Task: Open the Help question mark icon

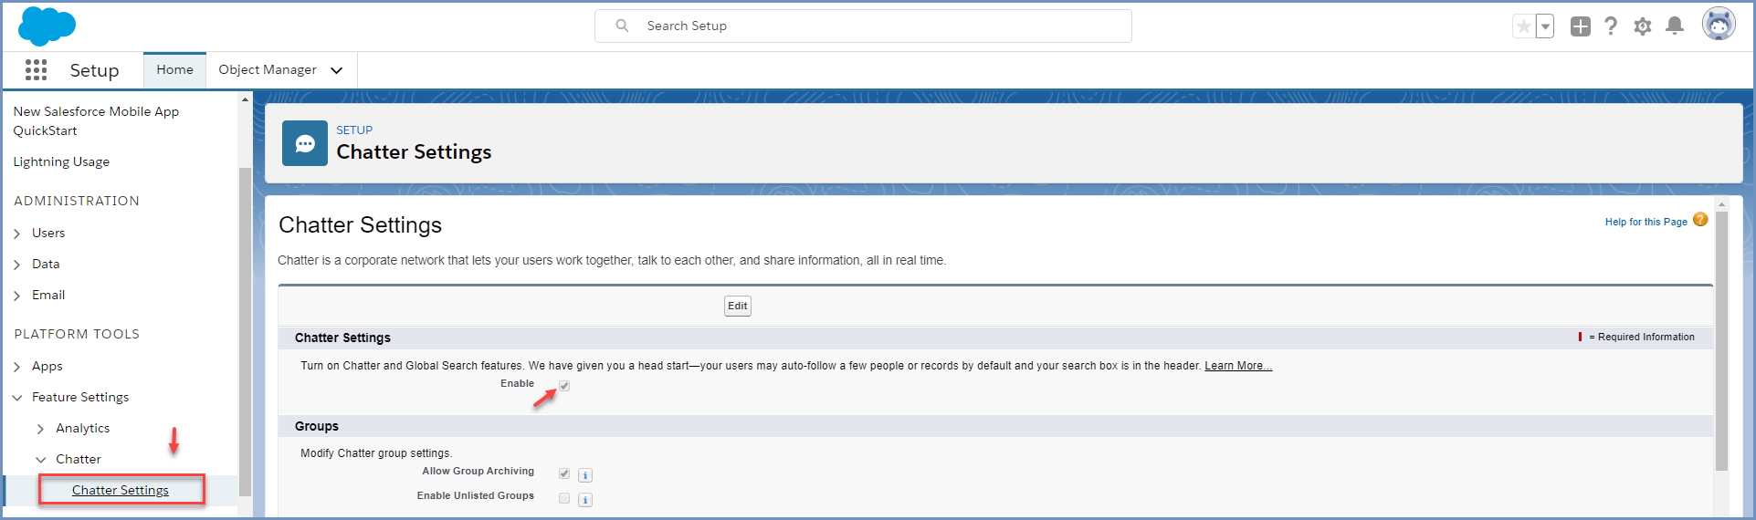Action: coord(1611,26)
